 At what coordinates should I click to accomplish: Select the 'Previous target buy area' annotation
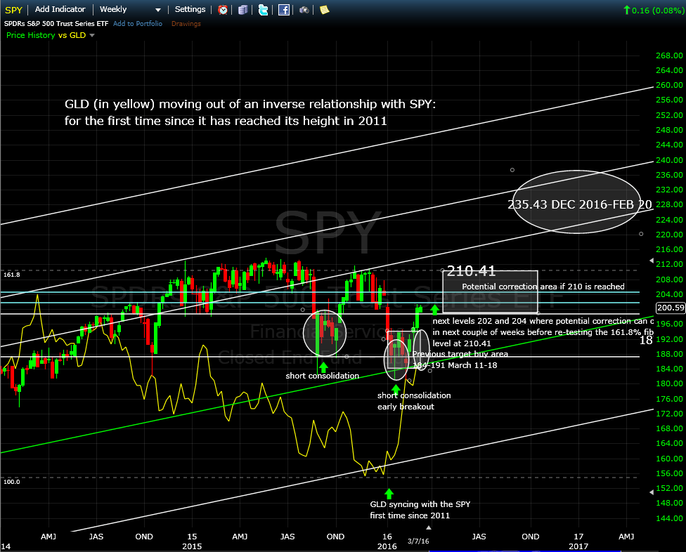coord(460,354)
